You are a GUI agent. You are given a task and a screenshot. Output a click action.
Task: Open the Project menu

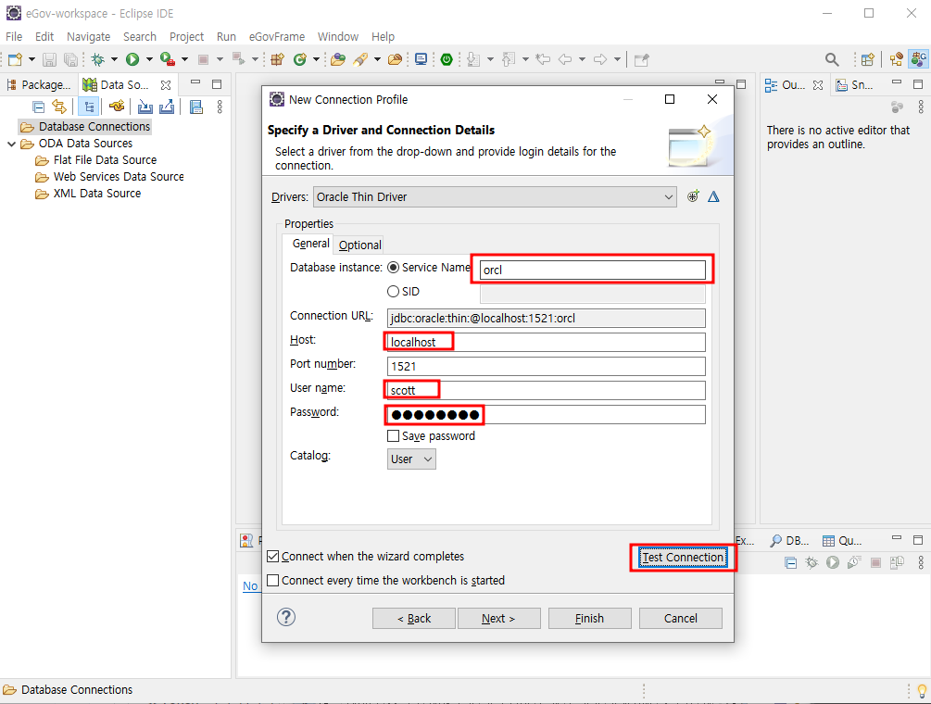[x=186, y=36]
